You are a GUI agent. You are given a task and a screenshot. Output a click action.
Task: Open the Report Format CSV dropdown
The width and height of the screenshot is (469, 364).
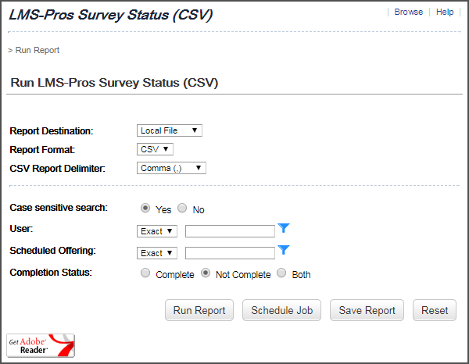coord(155,149)
